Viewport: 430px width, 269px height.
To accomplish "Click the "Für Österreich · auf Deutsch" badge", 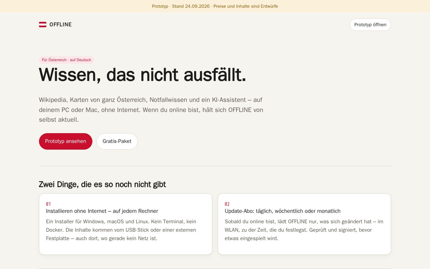I will click(x=67, y=60).
